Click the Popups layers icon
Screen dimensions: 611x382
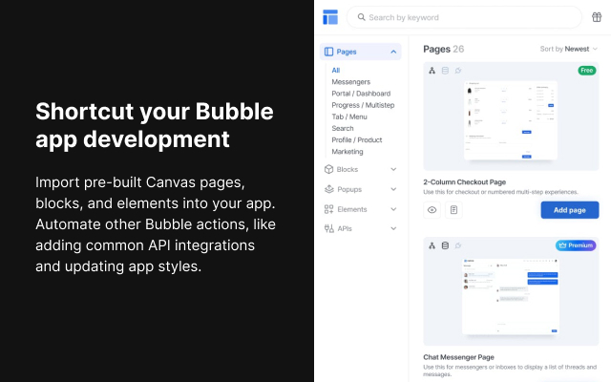pos(328,189)
